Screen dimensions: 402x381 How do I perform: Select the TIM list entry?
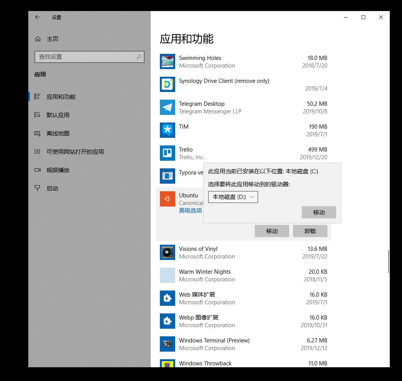244,130
